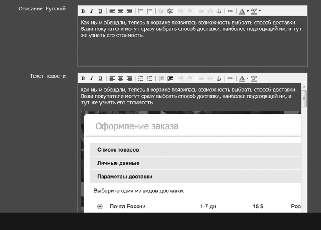Insert anchor in Текст новости editor
The width and height of the screenshot is (321, 230).
(219, 78)
